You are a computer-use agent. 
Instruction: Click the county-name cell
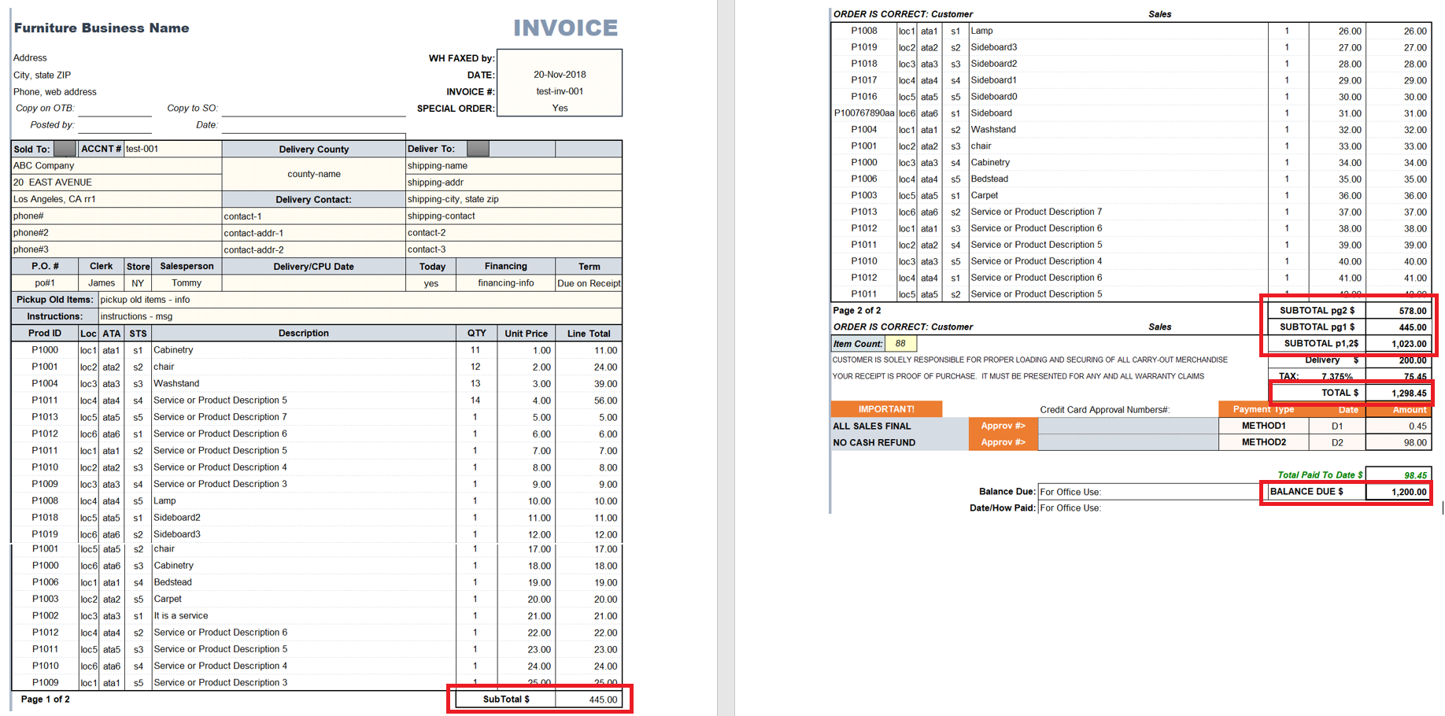[x=314, y=174]
